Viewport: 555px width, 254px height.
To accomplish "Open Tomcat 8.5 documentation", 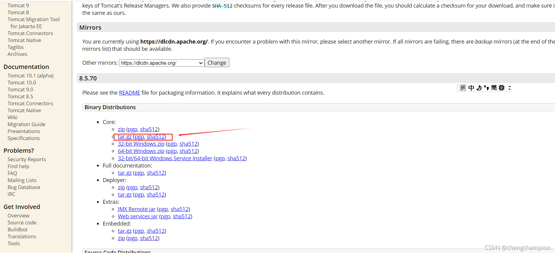I will coord(20,96).
